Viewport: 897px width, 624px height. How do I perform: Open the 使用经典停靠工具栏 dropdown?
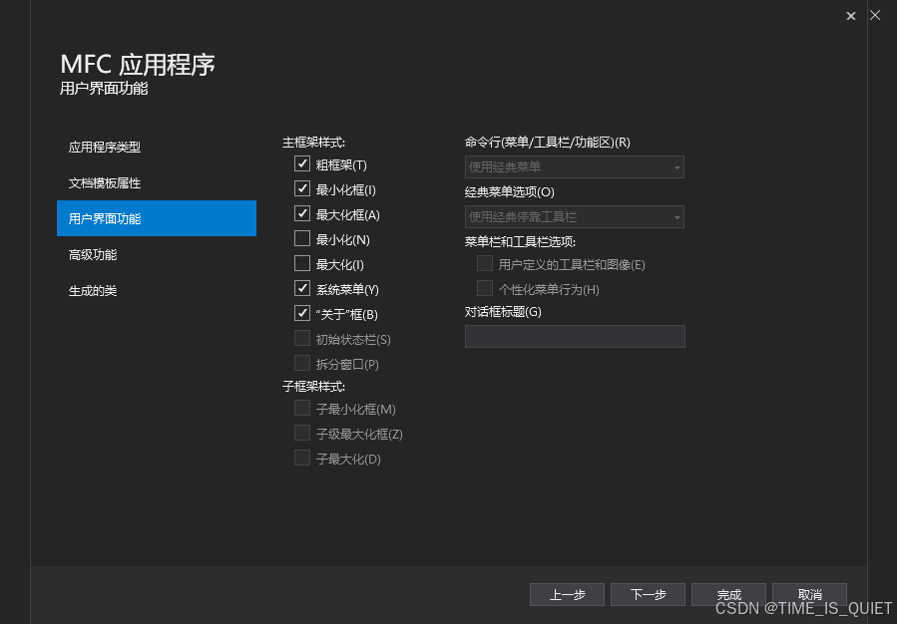point(575,216)
